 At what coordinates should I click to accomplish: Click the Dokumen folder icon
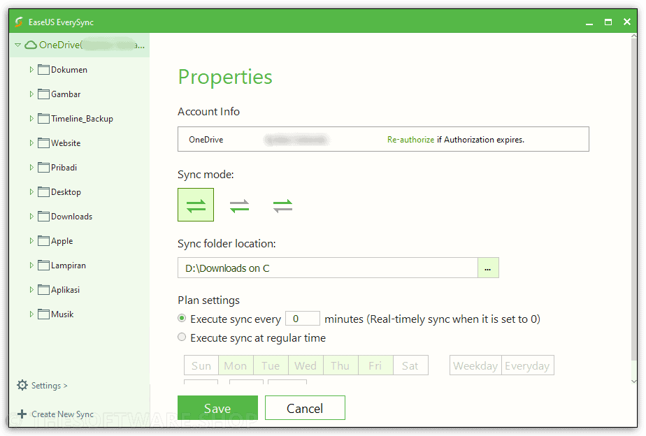[43, 70]
